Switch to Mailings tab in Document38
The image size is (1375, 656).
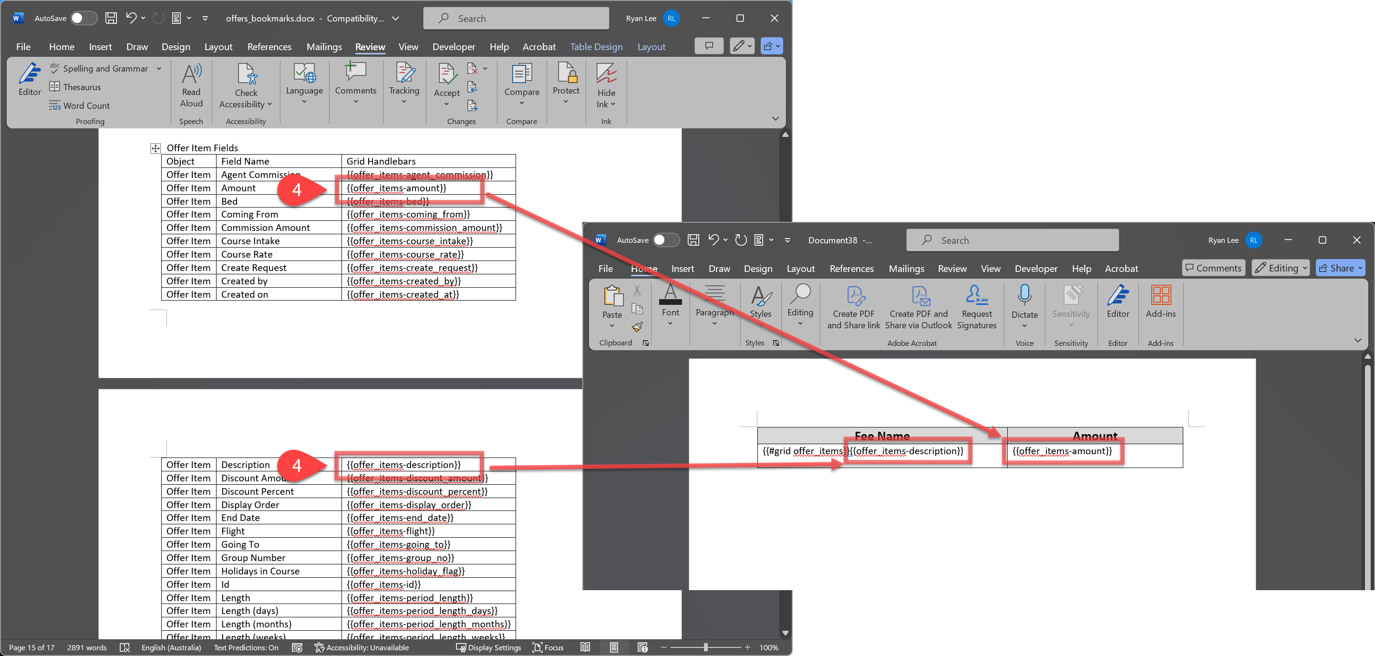point(906,269)
